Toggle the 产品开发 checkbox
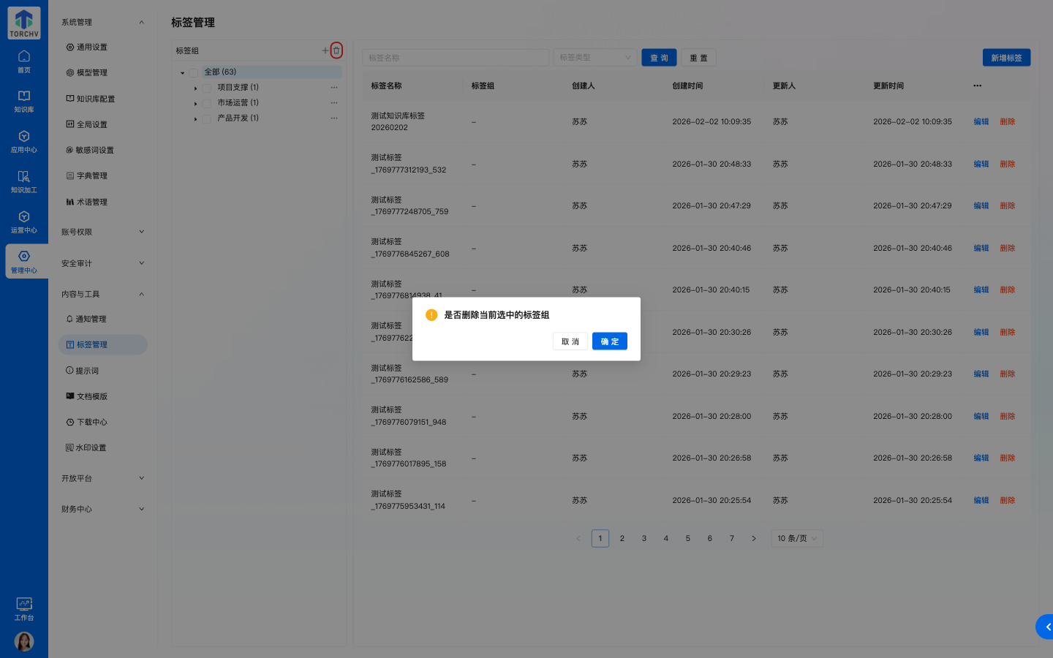 [207, 118]
